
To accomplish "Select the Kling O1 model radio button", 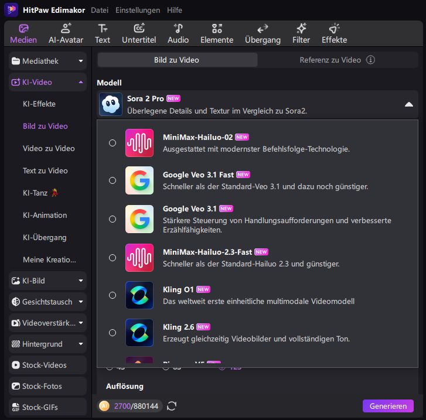I will (x=113, y=295).
